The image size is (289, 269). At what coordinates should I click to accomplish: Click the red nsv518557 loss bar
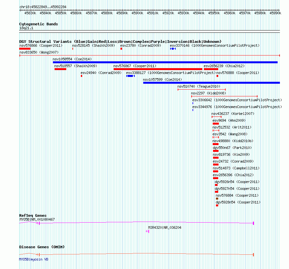(x=60, y=69)
